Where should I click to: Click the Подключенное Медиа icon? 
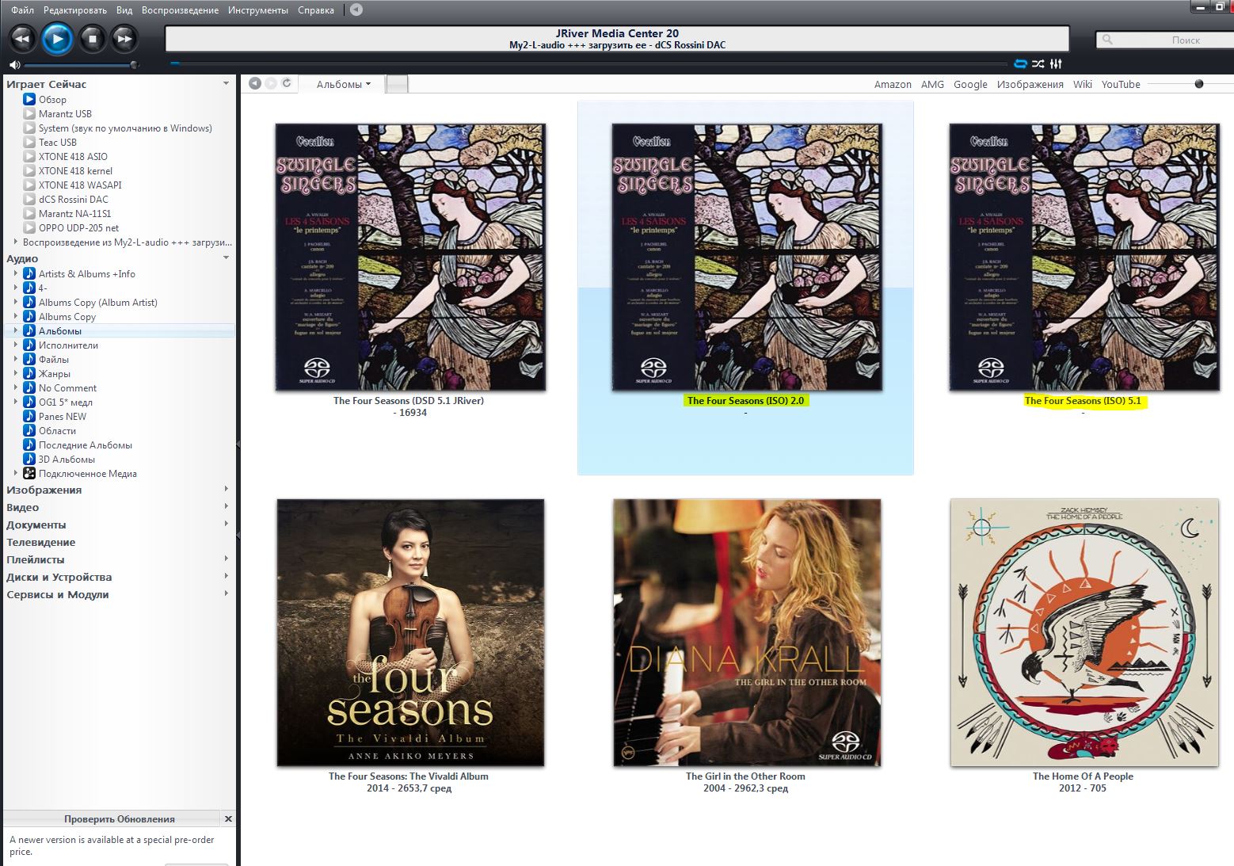coord(29,473)
